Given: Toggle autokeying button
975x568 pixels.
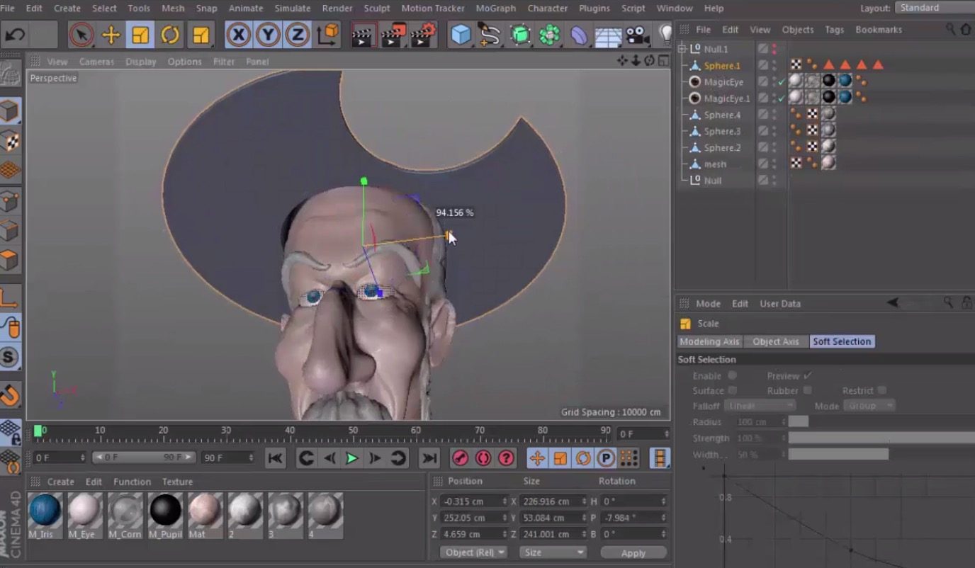Looking at the screenshot, I should pyautogui.click(x=483, y=458).
